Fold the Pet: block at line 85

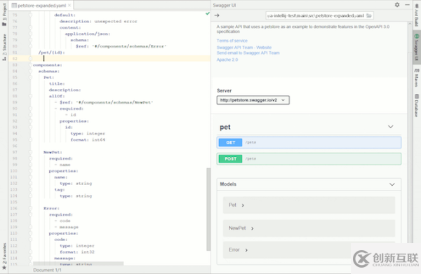coord(30,78)
